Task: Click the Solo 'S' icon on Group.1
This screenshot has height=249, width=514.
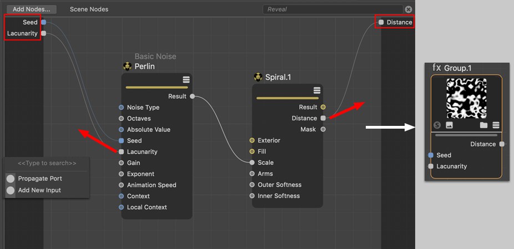Action: click(437, 125)
